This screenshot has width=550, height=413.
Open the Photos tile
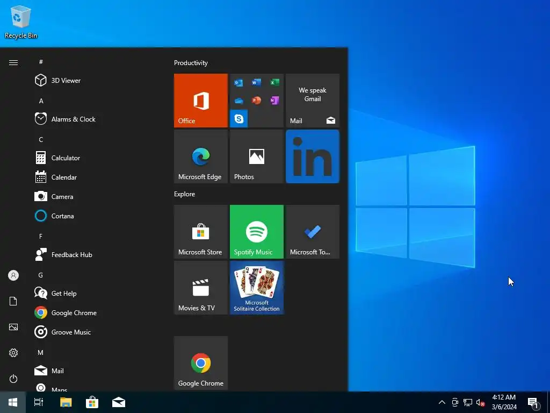click(x=257, y=156)
